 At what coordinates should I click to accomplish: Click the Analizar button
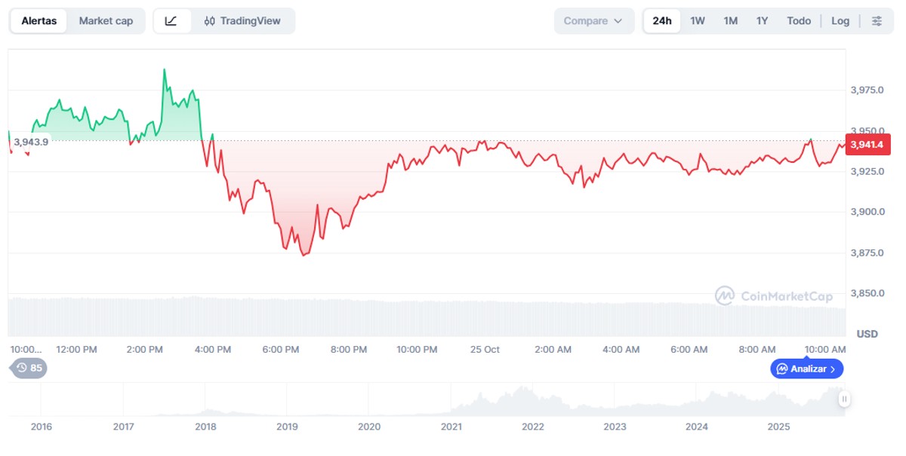tap(807, 369)
